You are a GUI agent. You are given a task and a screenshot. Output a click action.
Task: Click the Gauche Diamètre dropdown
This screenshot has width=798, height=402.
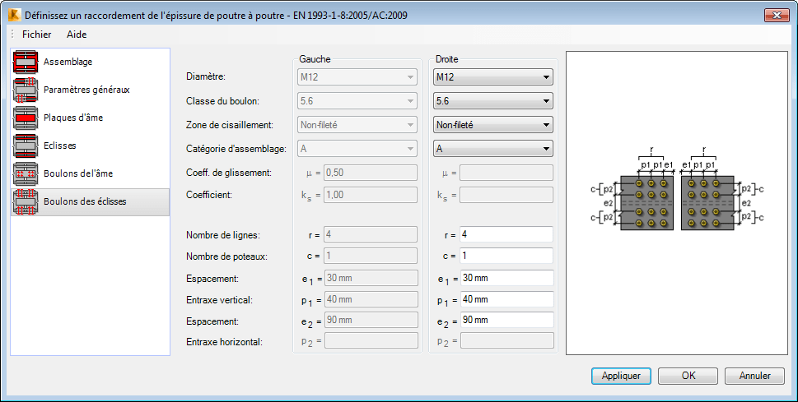click(357, 77)
